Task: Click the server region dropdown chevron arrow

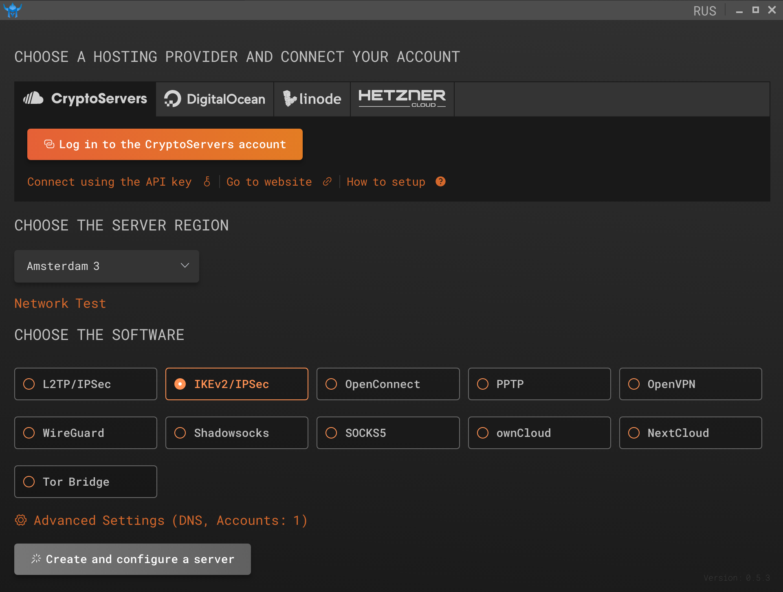Action: [185, 265]
